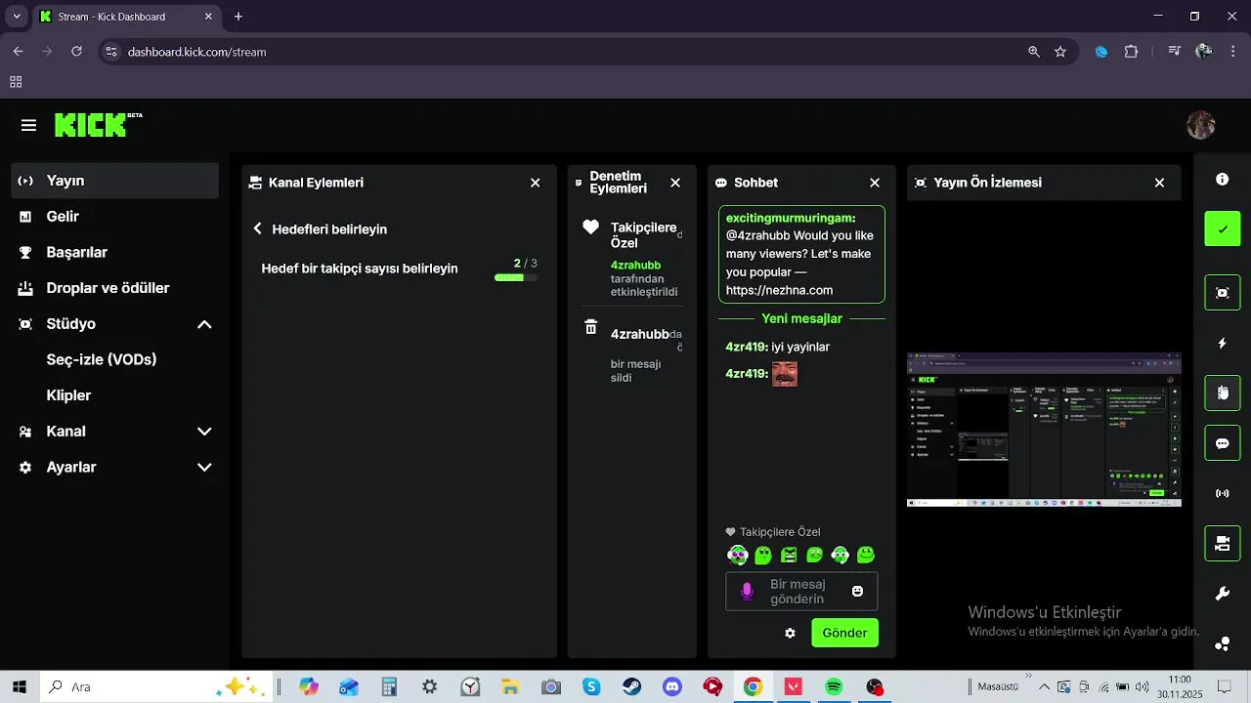Show hidden system tray icons
Image resolution: width=1251 pixels, height=703 pixels.
(x=1043, y=687)
